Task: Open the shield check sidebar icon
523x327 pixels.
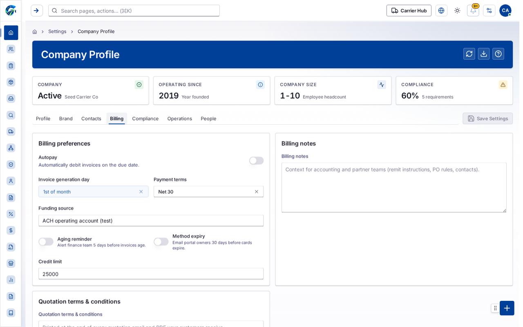Action: [x=11, y=164]
